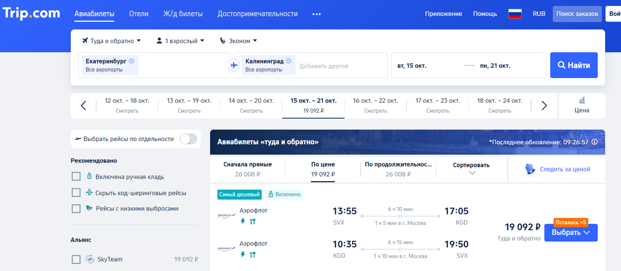Click Следить за ценой link
621x271 pixels.
(565, 169)
